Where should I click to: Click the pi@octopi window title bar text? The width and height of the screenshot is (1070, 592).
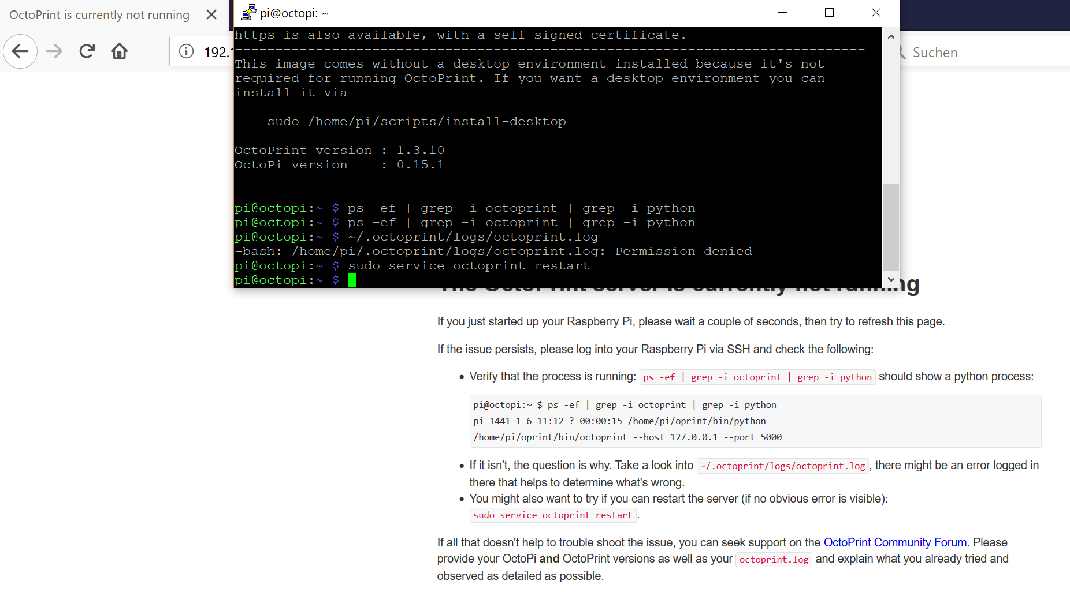pos(294,13)
